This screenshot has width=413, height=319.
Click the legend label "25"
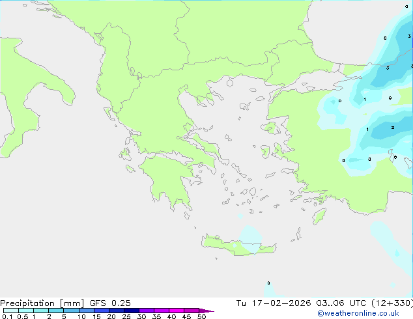(126, 316)
